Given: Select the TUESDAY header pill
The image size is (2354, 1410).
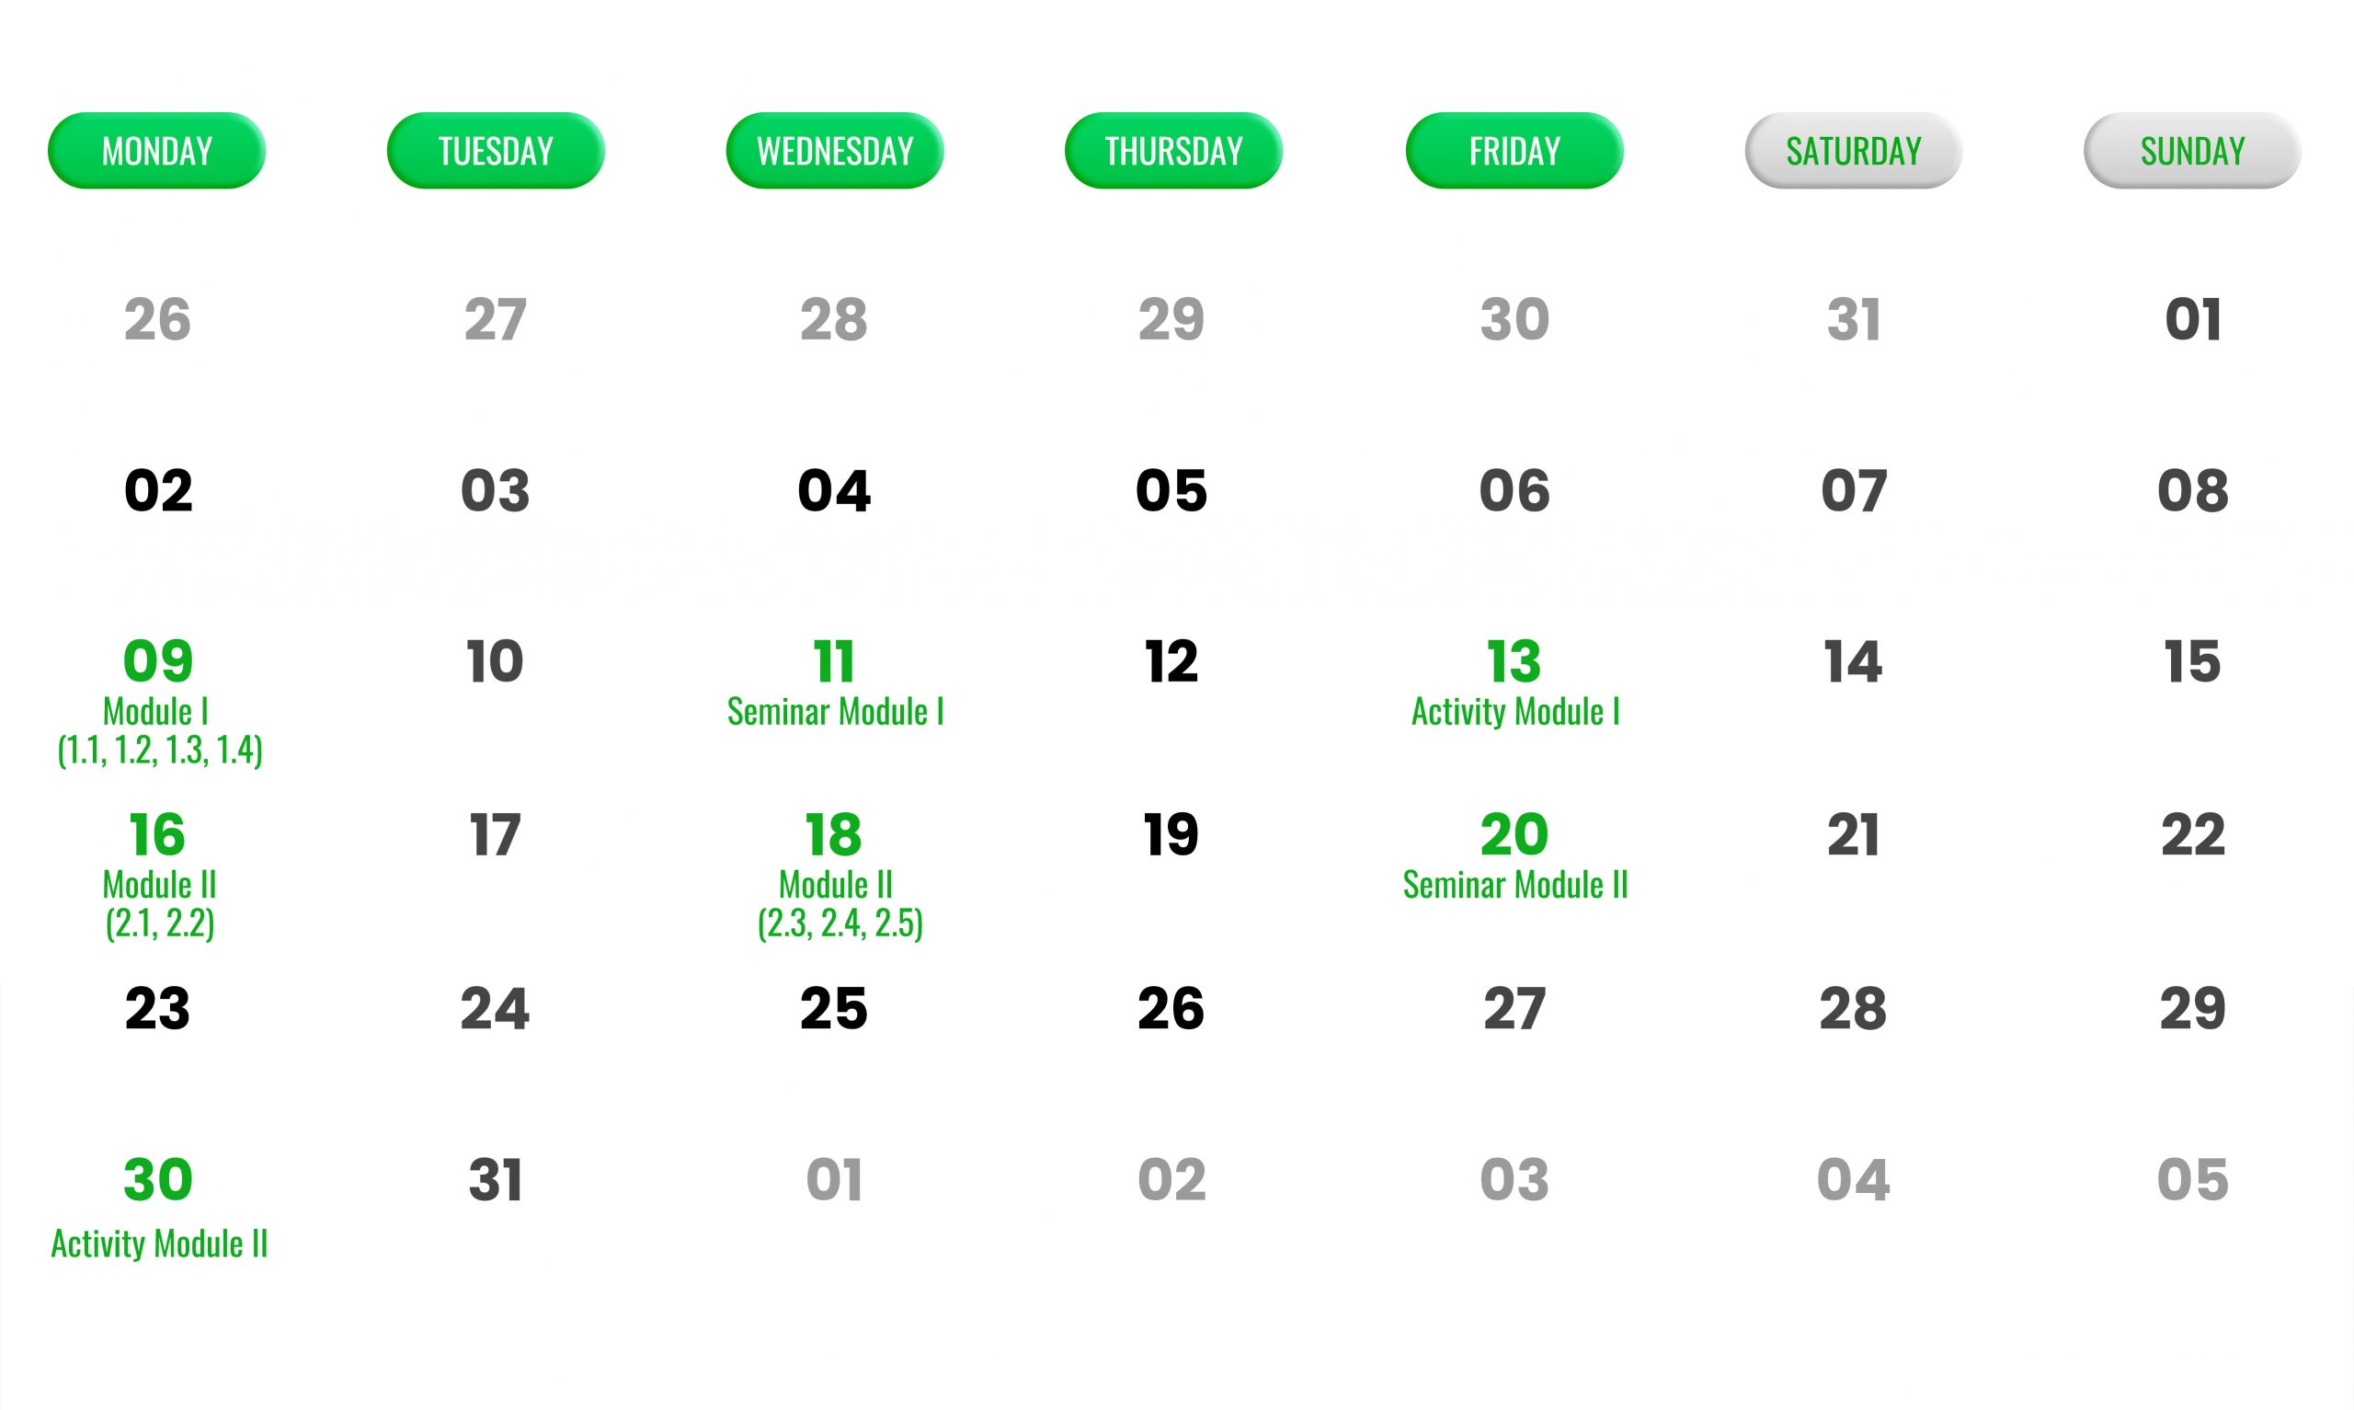Looking at the screenshot, I should coord(496,150).
